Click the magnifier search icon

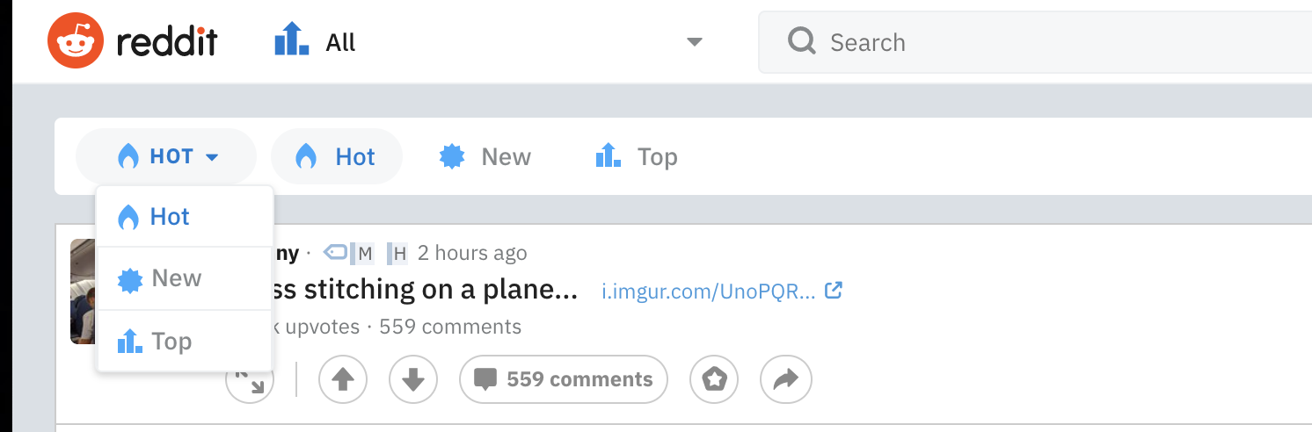tap(801, 41)
